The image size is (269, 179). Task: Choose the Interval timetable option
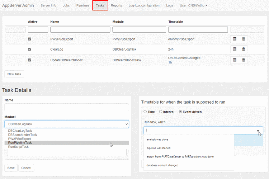[161, 112]
